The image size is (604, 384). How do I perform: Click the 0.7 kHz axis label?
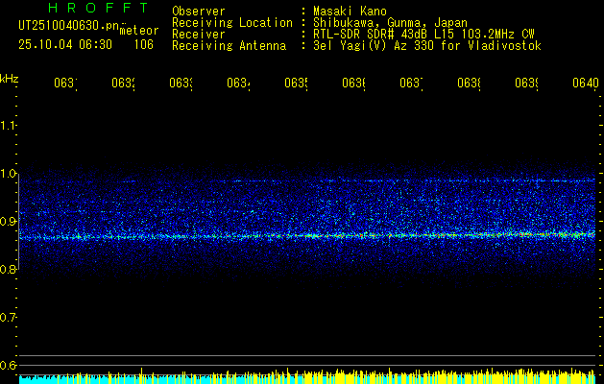coord(8,318)
